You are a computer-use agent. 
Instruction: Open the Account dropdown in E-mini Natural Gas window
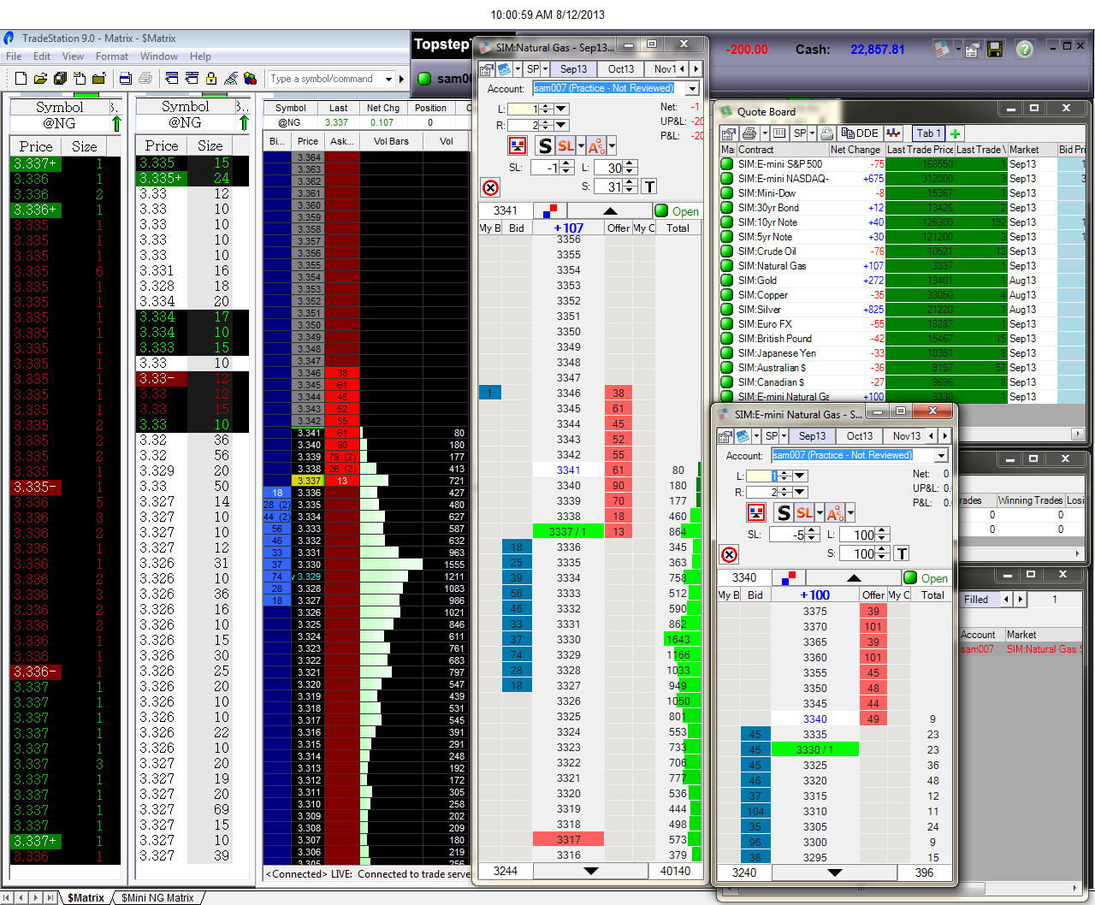coord(941,455)
